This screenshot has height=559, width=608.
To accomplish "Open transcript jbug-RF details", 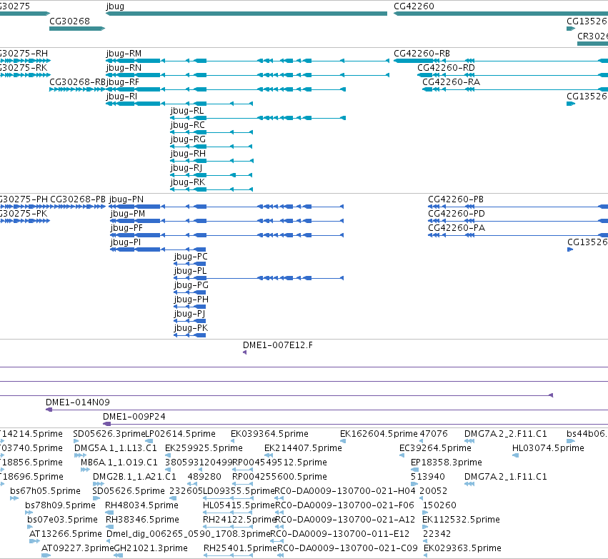I will [123, 82].
